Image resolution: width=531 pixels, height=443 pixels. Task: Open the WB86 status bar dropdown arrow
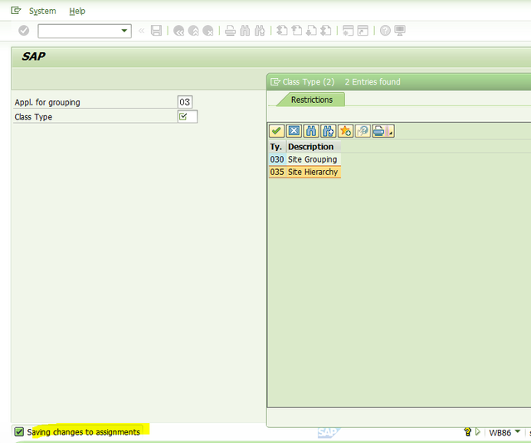(x=518, y=431)
